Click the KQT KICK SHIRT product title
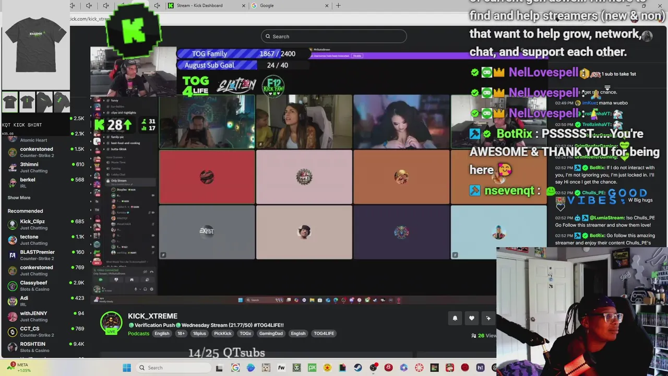Screen dimensions: 668x376 [x=22, y=125]
